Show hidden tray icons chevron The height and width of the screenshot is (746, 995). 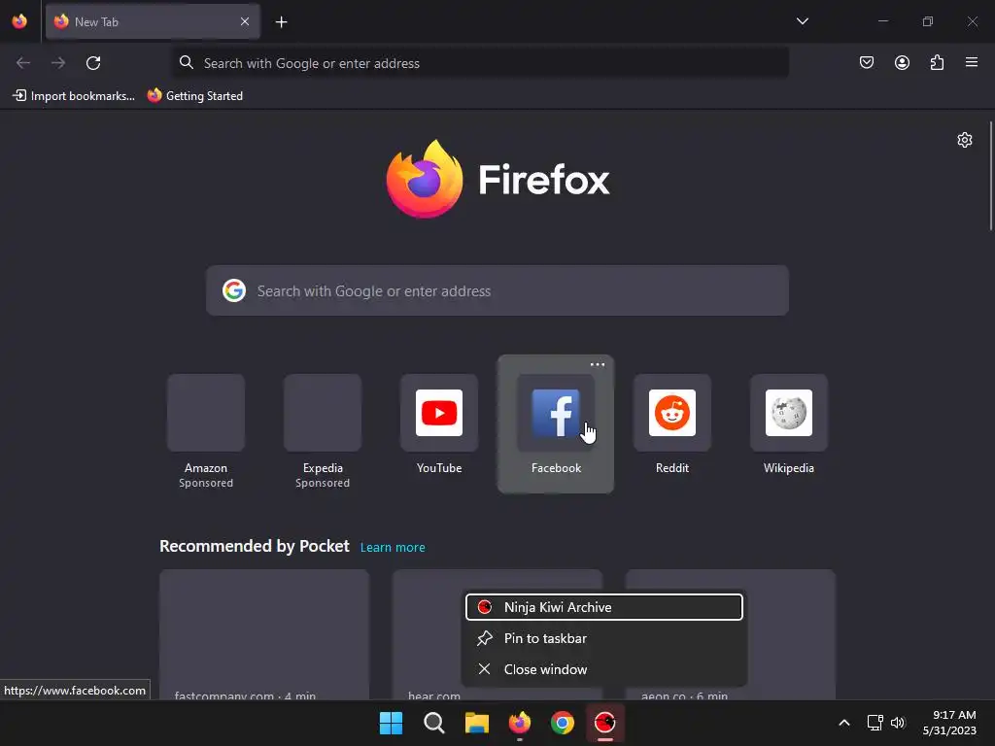[x=844, y=723]
